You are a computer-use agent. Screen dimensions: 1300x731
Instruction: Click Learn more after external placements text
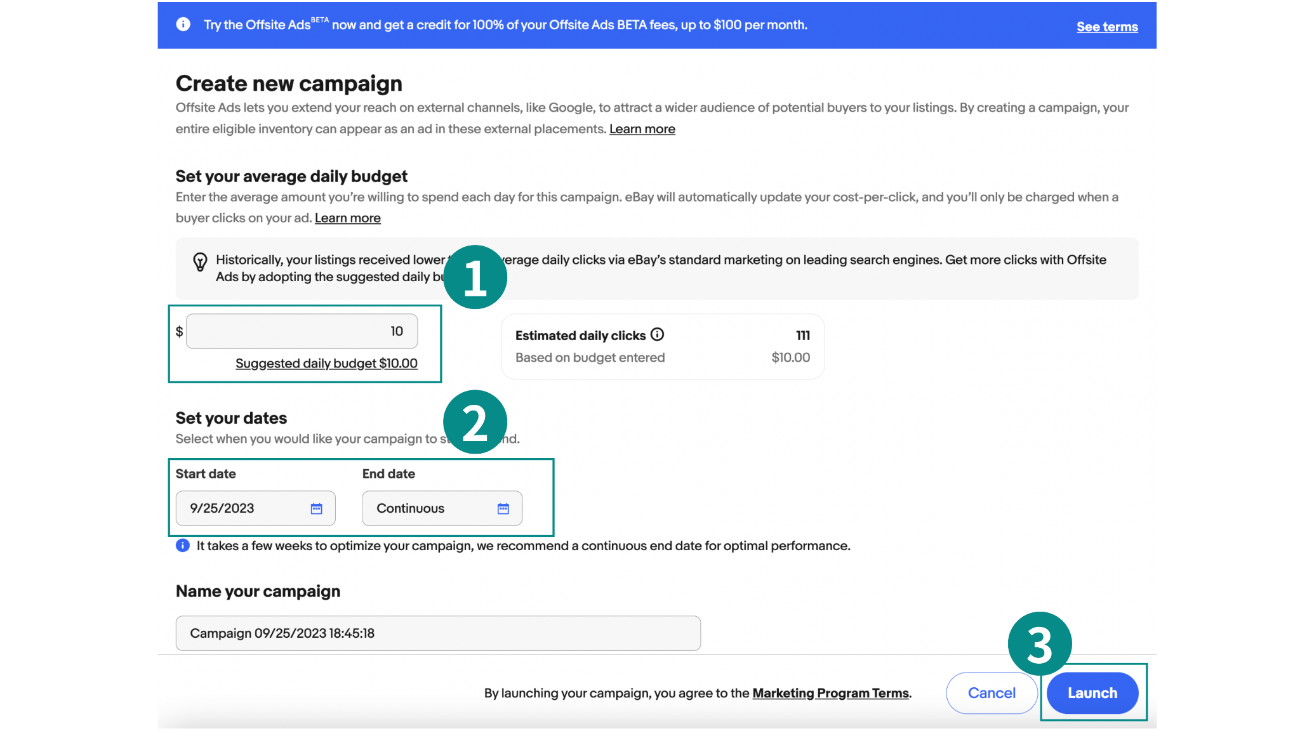[x=642, y=129]
